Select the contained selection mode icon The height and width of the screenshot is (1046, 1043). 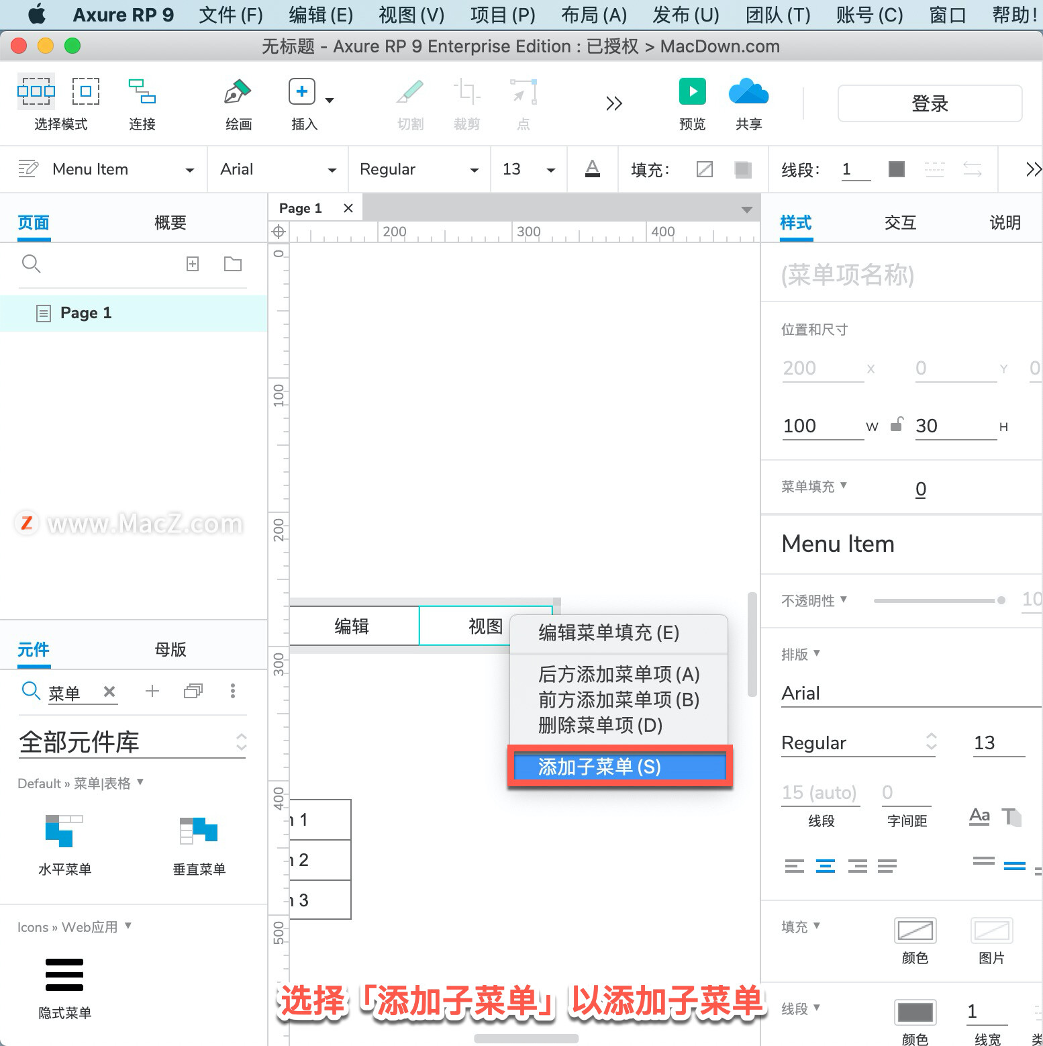tap(86, 91)
